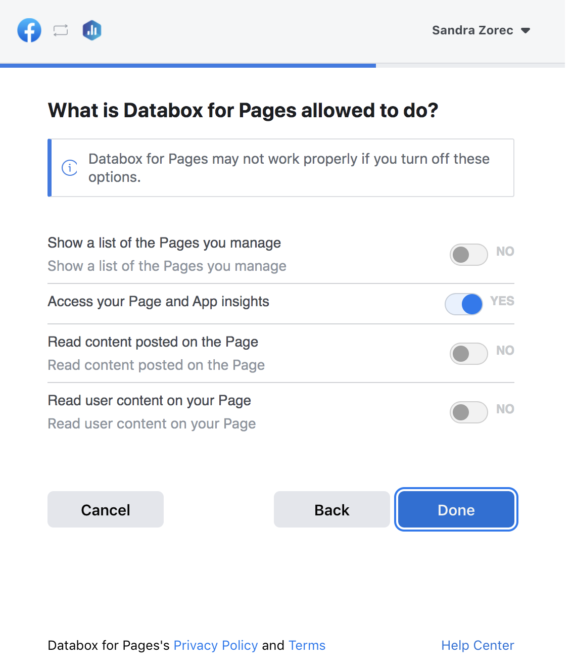Open the Privacy Policy link
Viewport: 572px width, 669px height.
(x=216, y=645)
